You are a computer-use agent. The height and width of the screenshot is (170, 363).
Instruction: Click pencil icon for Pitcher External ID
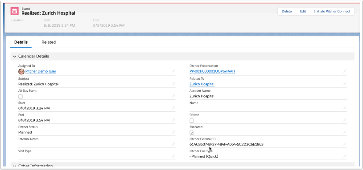coord(345,144)
